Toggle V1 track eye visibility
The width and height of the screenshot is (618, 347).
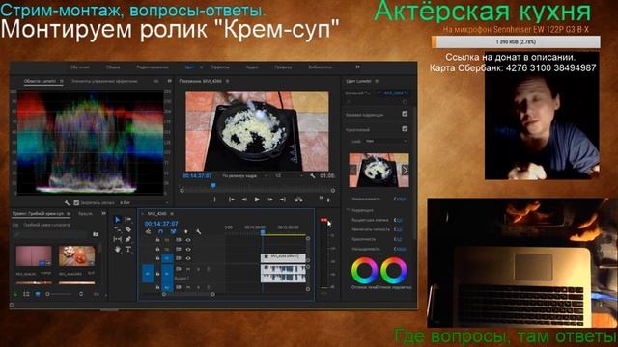188,258
